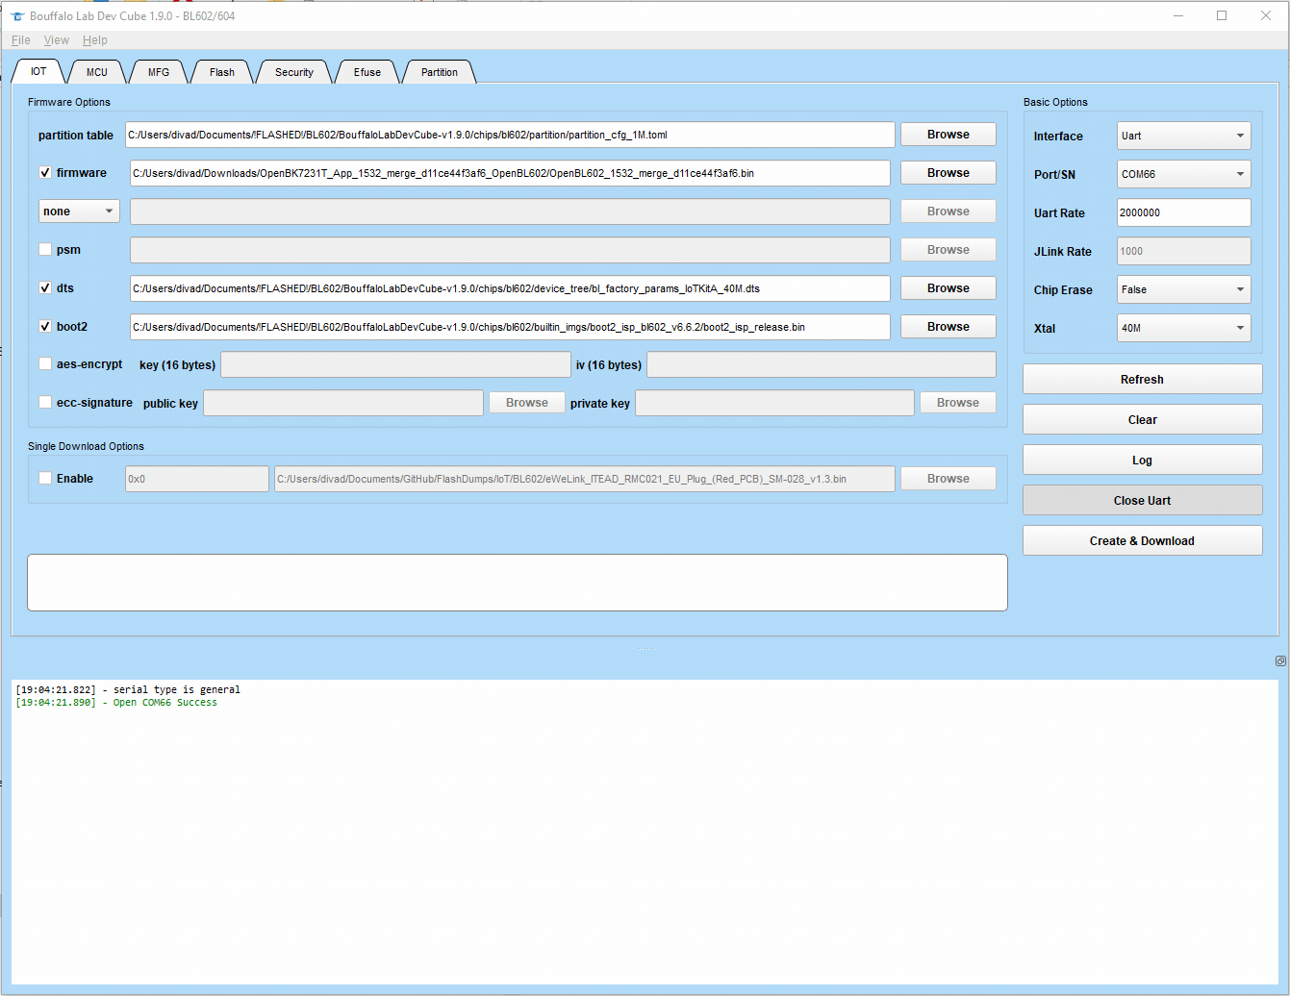Open the Interface dropdown showing Uart
The image size is (1290, 996).
pyautogui.click(x=1184, y=136)
